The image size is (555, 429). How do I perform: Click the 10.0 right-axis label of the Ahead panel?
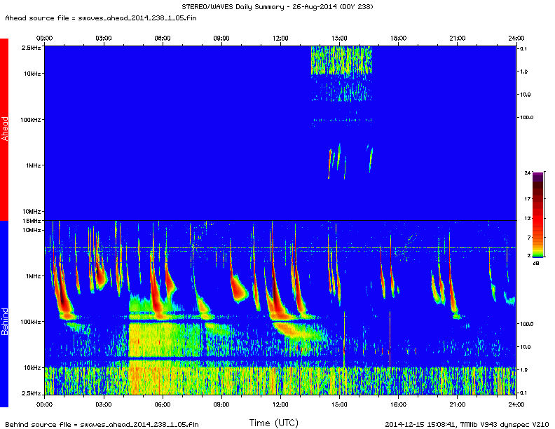525,95
